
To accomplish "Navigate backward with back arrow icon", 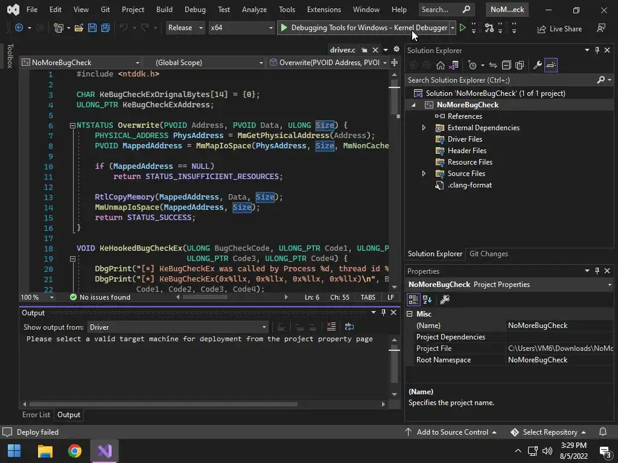I will click(19, 28).
